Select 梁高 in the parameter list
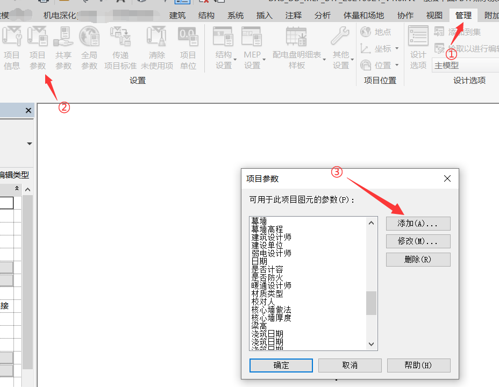The height and width of the screenshot is (387, 499). (259, 326)
